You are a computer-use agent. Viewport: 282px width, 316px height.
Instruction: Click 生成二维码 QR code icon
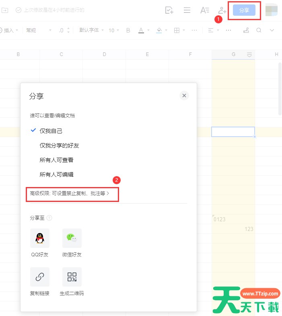point(72,277)
